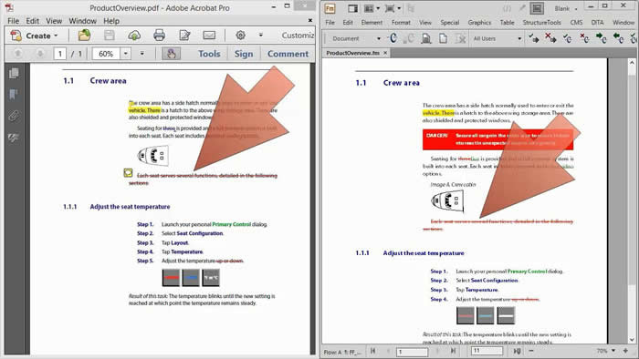The image size is (639, 359).
Task: Click the cloud upload icon in Acrobat
Action: (134, 36)
